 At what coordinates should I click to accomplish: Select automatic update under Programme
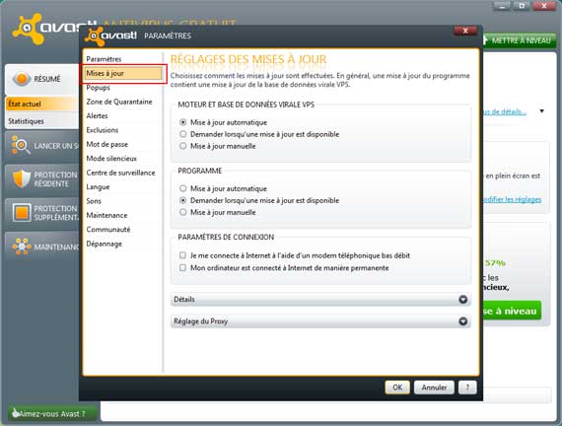pos(182,188)
